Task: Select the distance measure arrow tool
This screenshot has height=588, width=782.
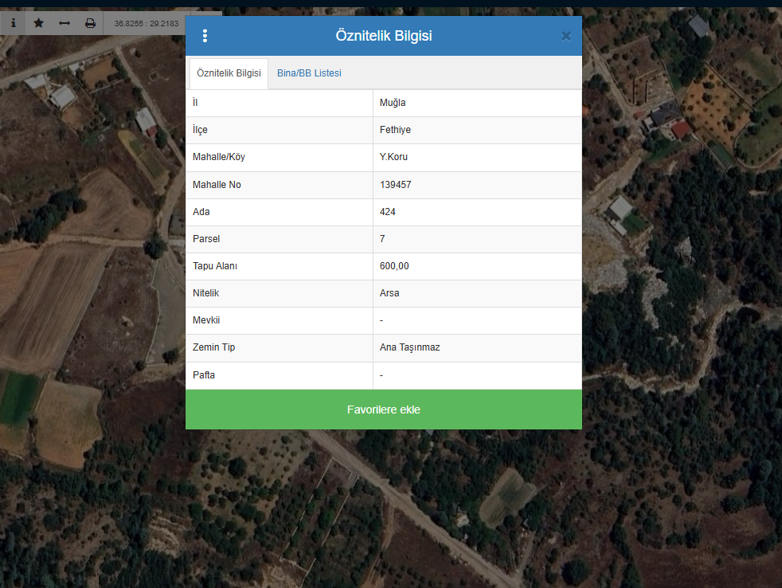Action: (x=65, y=23)
